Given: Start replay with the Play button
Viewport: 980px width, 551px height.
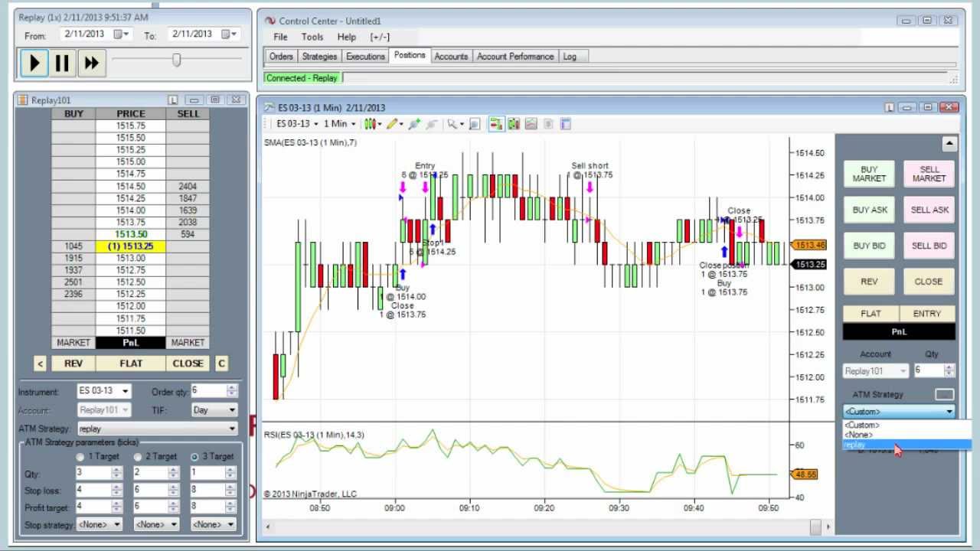Looking at the screenshot, I should tap(34, 63).
